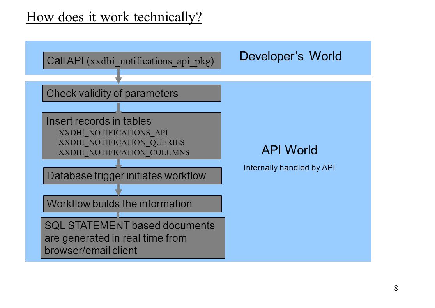This screenshot has height=308, width=435.
Task: Click the slide title 'How does it work technically?'
Action: 114,17
